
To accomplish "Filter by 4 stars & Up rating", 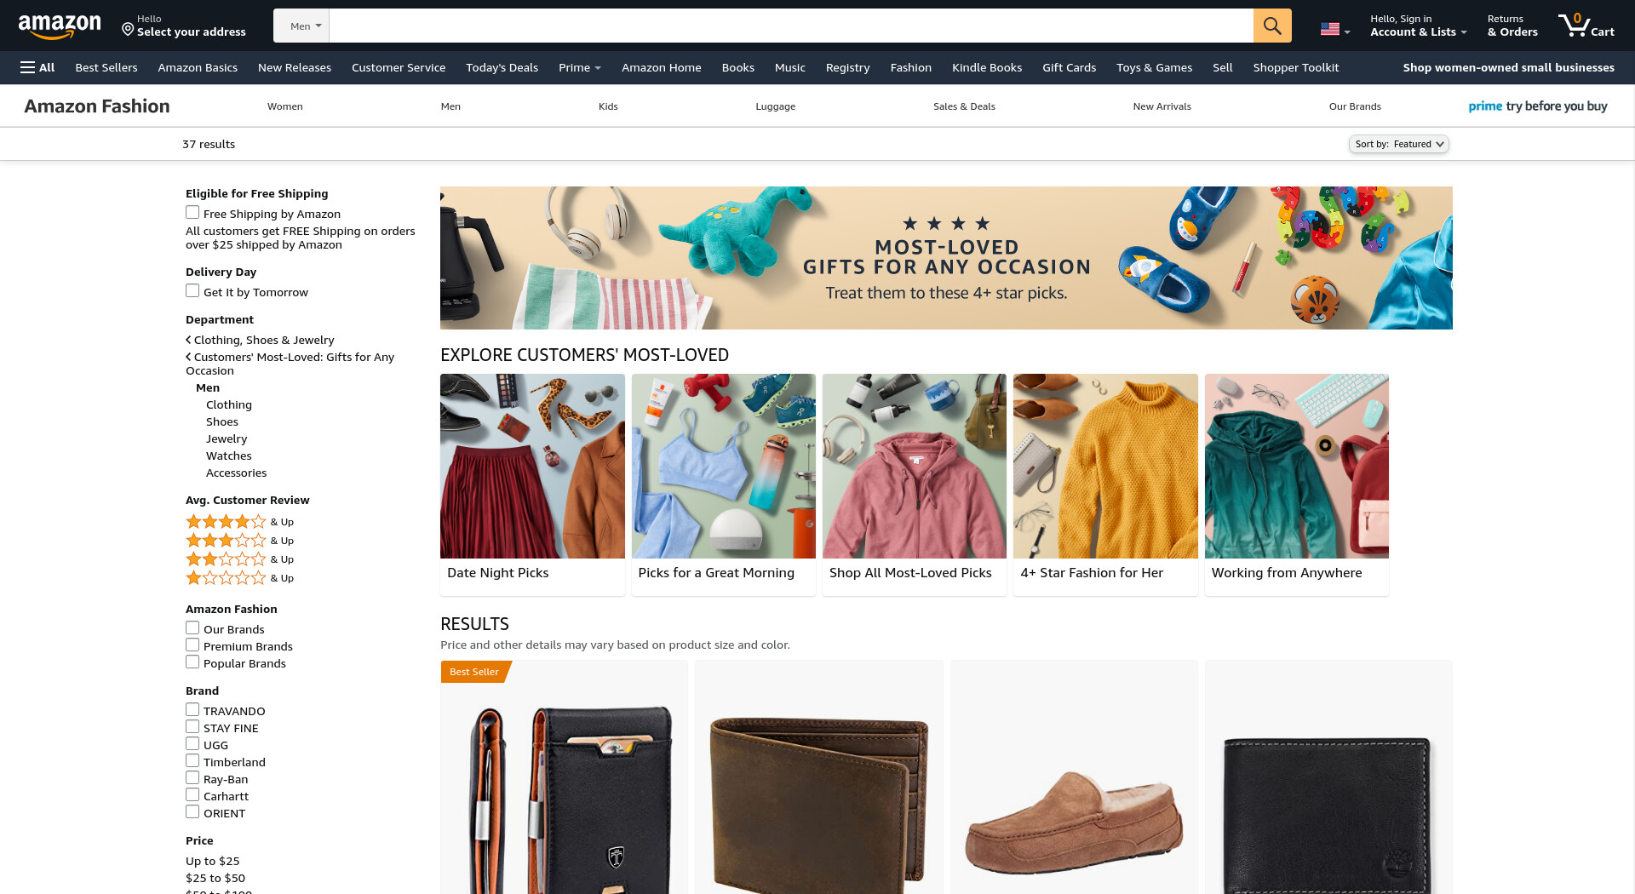I will pyautogui.click(x=239, y=522).
